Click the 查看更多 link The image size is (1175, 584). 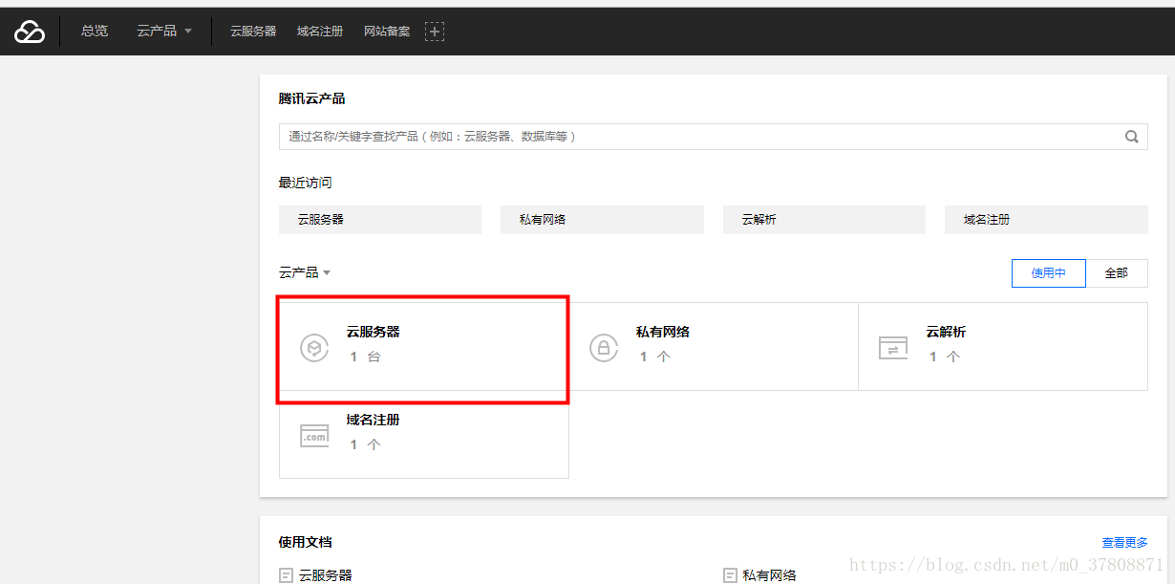pos(1124,543)
